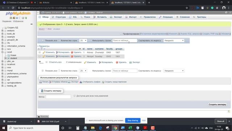Open the Структура tab
This screenshot has width=232, height=131.
(x=59, y=17)
